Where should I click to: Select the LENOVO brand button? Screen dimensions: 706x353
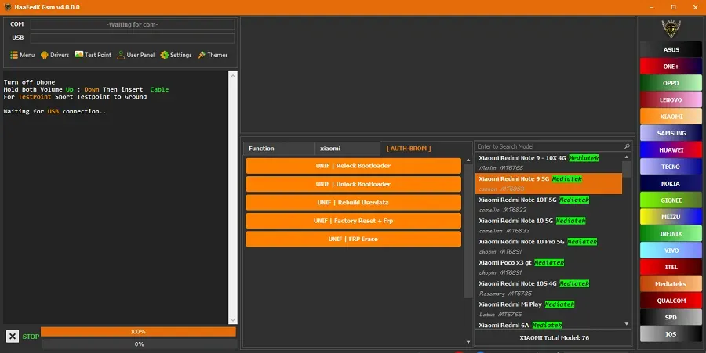pyautogui.click(x=671, y=99)
